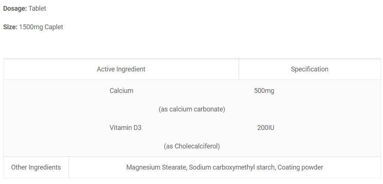The image size is (383, 184).
Task: Click the 500mg specification value
Action: tap(264, 91)
